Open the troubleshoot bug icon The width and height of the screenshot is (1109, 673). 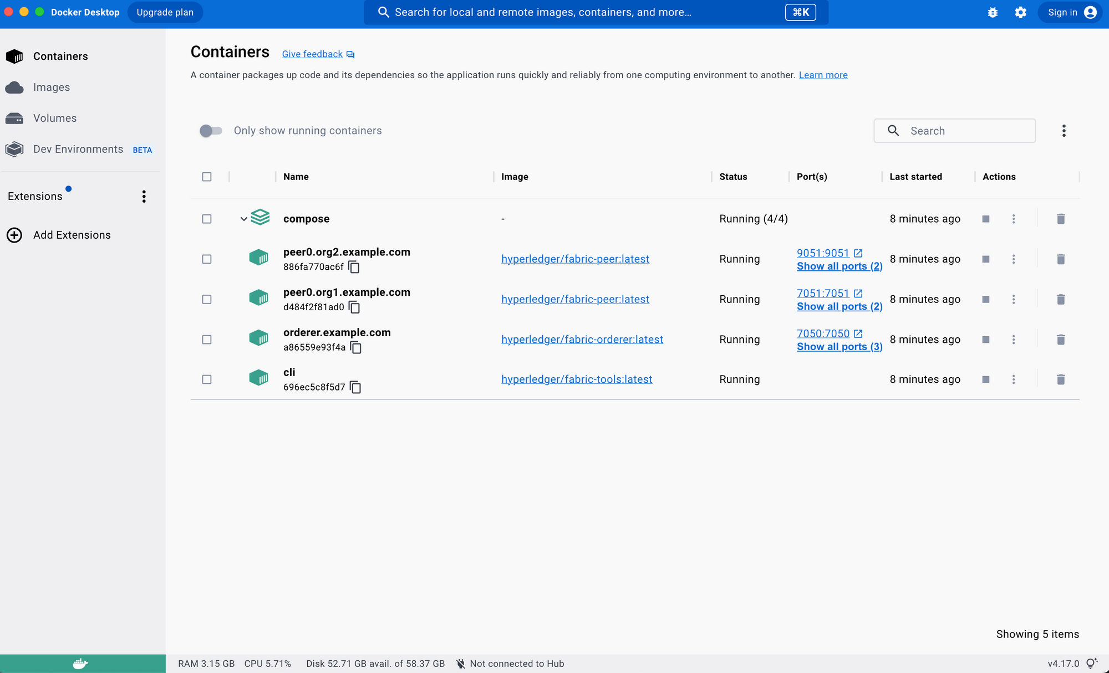(x=993, y=12)
